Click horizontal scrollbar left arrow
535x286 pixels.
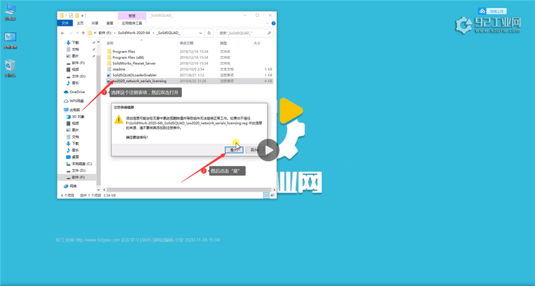point(105,190)
